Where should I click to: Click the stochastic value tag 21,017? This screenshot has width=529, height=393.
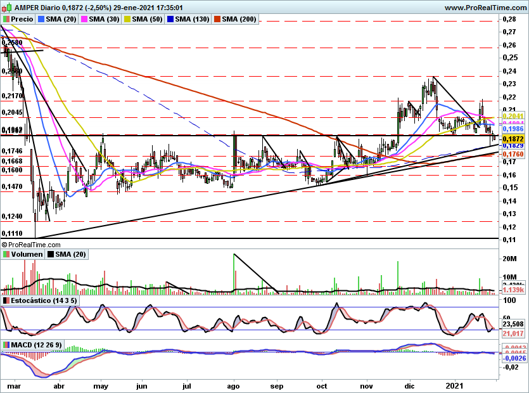(513, 333)
